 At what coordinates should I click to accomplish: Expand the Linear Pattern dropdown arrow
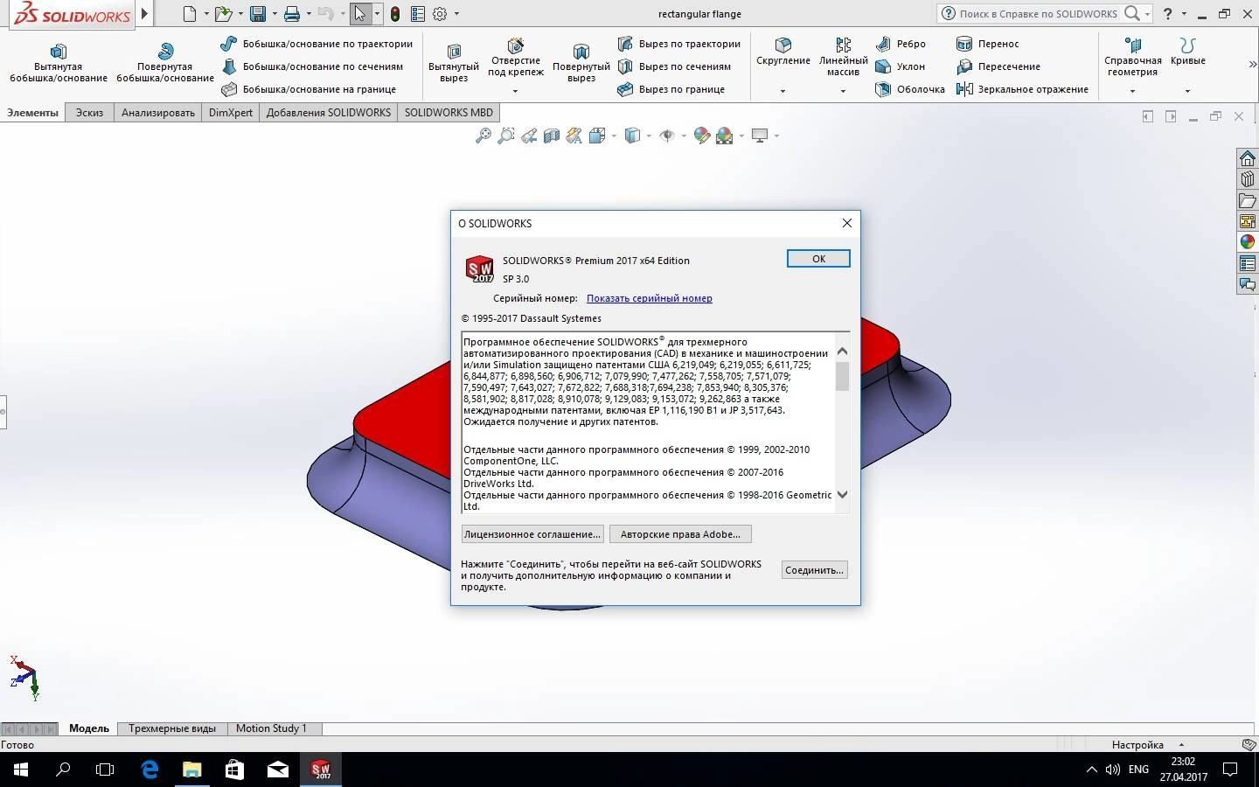tap(843, 91)
